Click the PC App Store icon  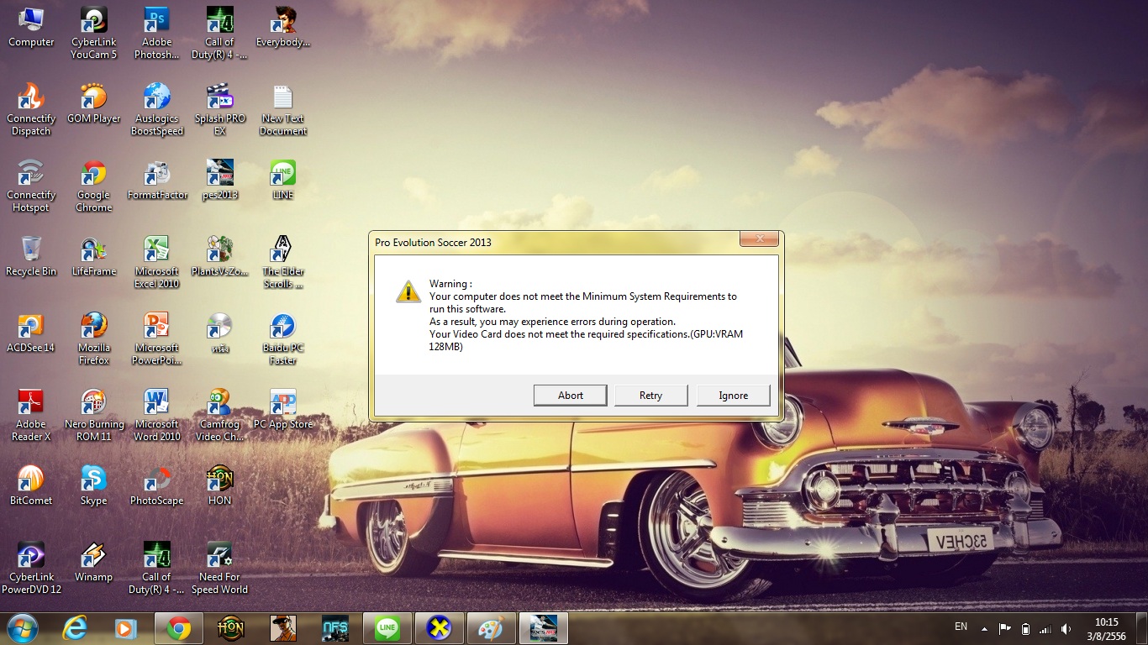(x=283, y=410)
